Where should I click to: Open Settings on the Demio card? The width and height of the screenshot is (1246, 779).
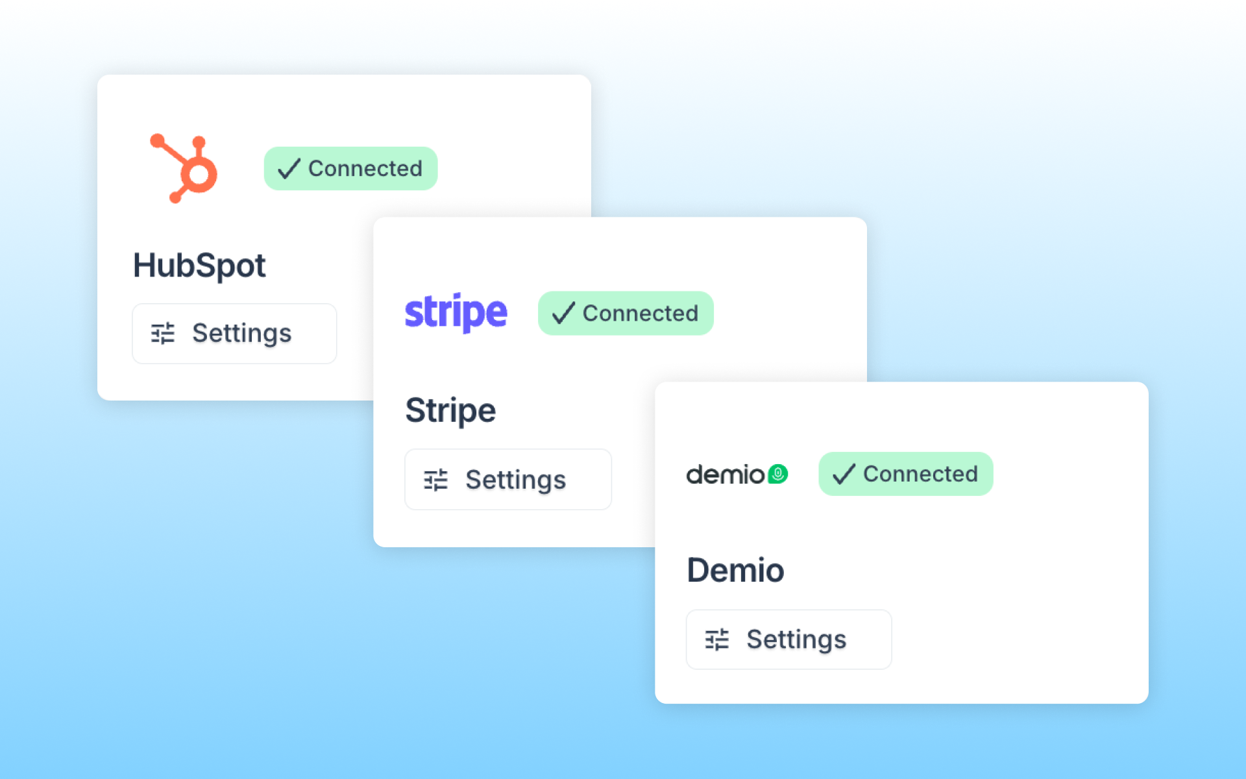[x=788, y=639]
